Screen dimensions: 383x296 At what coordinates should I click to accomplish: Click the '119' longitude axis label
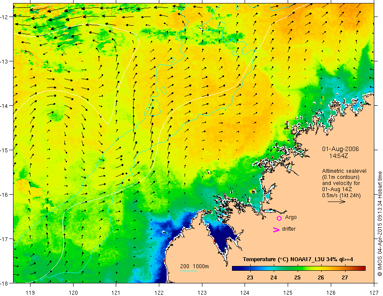pos(30,293)
